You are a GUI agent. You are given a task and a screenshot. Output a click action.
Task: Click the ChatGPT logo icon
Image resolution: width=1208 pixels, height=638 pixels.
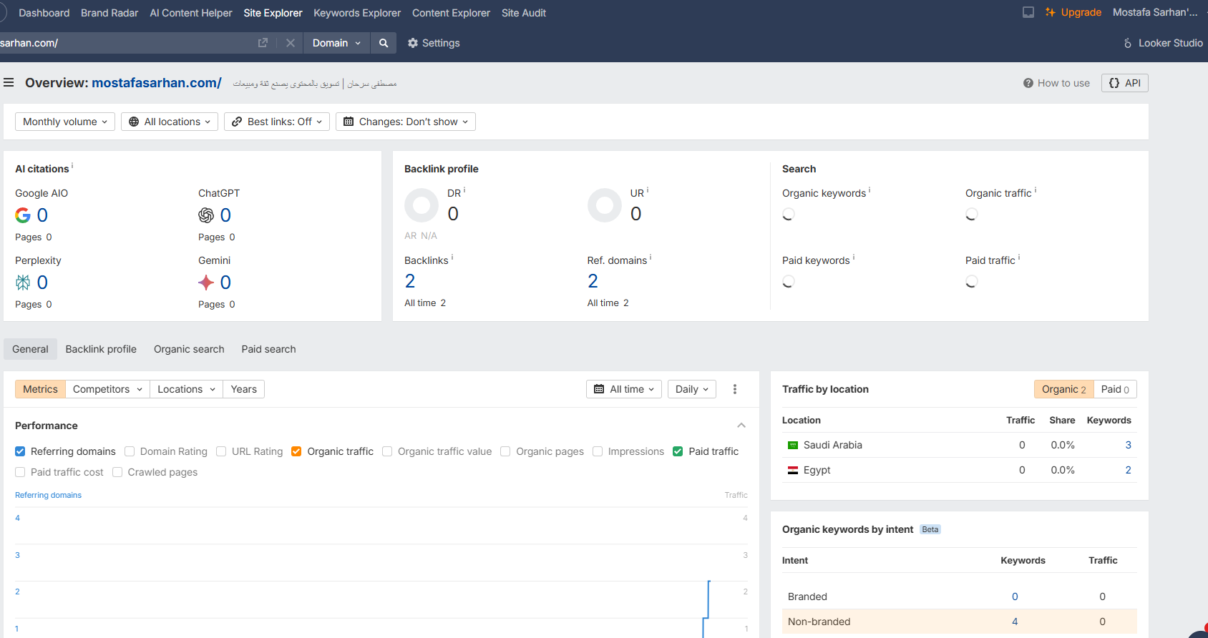[206, 215]
